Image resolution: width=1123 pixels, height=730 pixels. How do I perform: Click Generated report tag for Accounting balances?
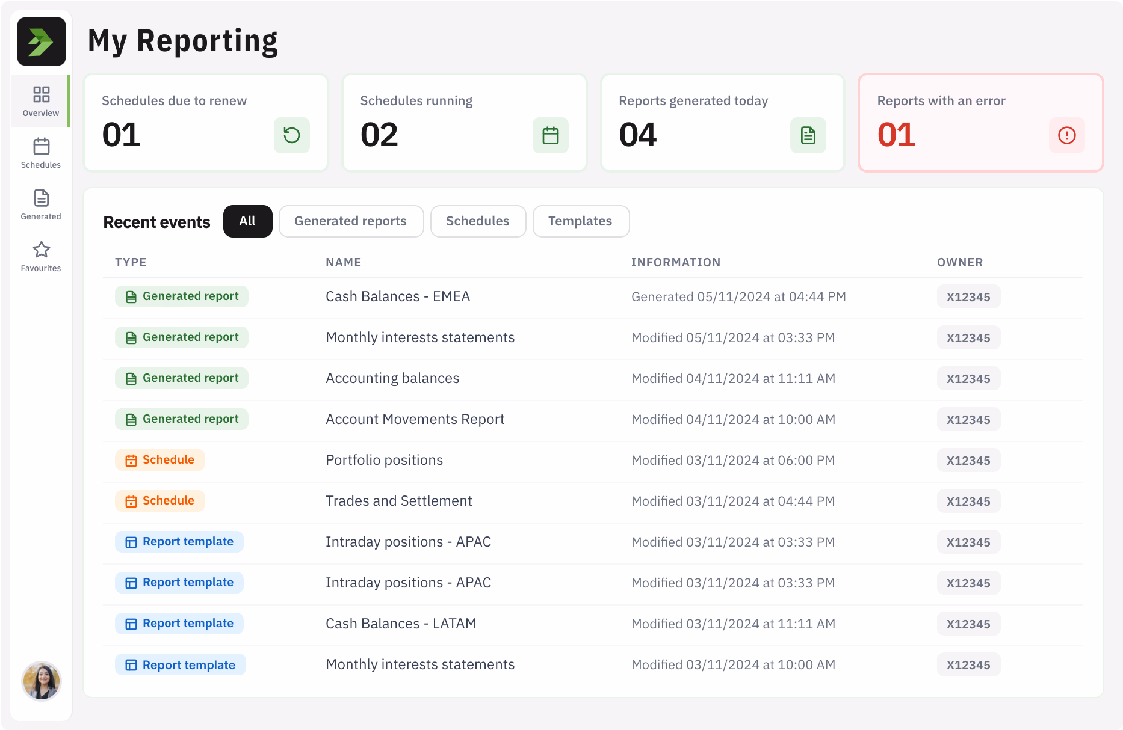point(182,378)
